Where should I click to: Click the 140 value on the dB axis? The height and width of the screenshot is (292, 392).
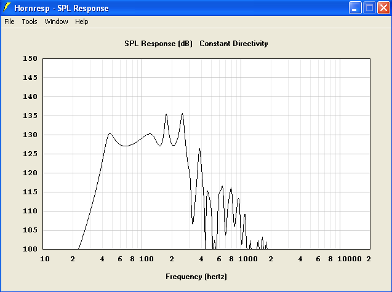click(30, 97)
